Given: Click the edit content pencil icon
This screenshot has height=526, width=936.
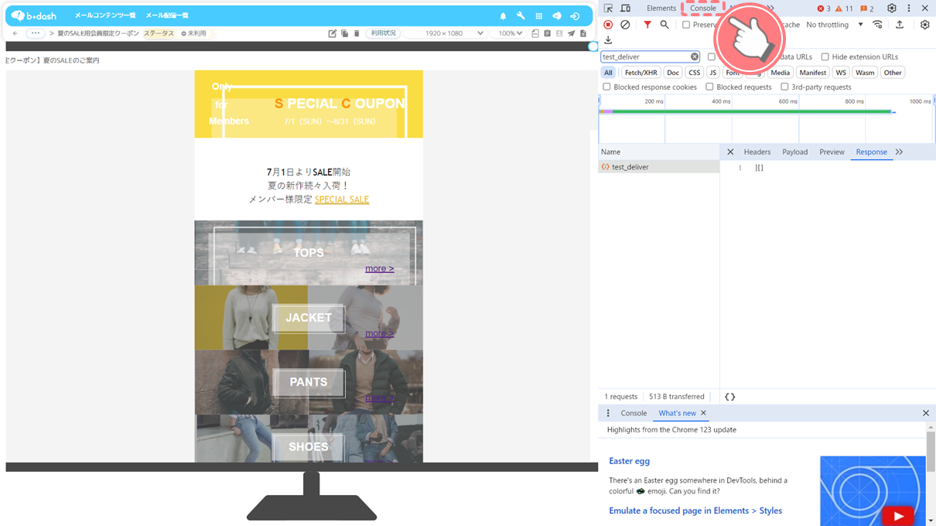Looking at the screenshot, I should pyautogui.click(x=333, y=34).
